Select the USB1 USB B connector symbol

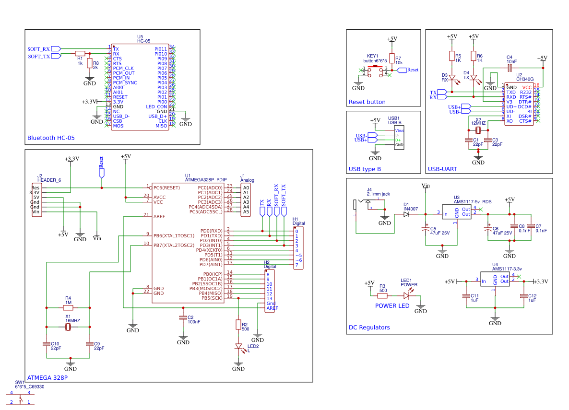[x=399, y=138]
